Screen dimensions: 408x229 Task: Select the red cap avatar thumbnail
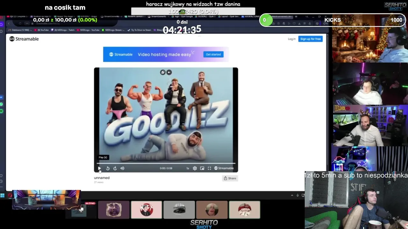click(x=244, y=210)
